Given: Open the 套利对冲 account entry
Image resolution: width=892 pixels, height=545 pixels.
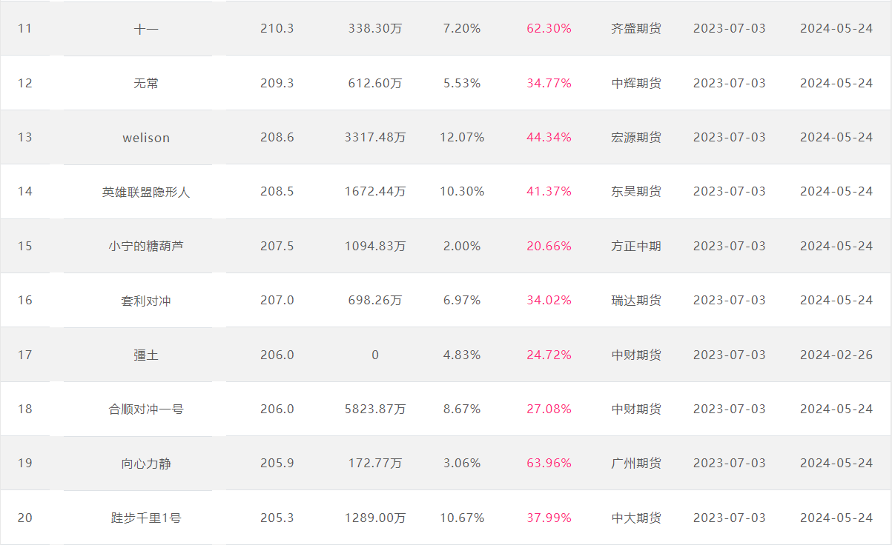Looking at the screenshot, I should (146, 301).
